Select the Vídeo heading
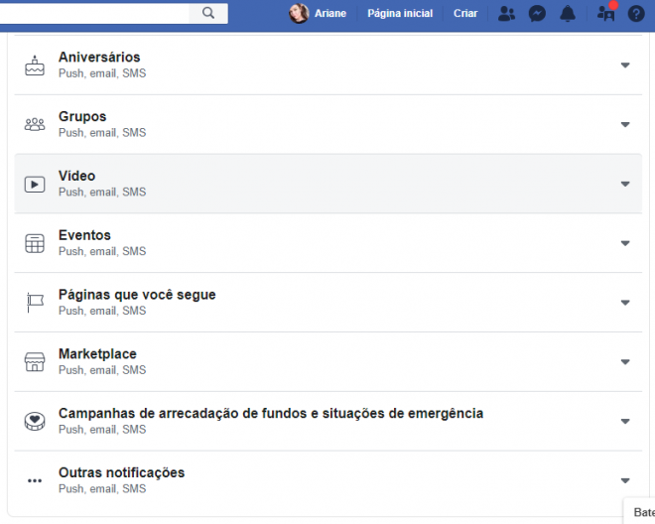Viewport: 655px width, 524px height. 76,176
